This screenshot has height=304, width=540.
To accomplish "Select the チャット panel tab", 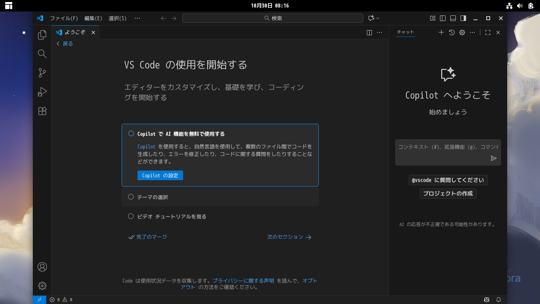I will click(406, 32).
